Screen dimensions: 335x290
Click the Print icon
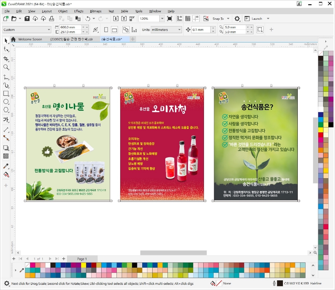[x=51, y=19]
